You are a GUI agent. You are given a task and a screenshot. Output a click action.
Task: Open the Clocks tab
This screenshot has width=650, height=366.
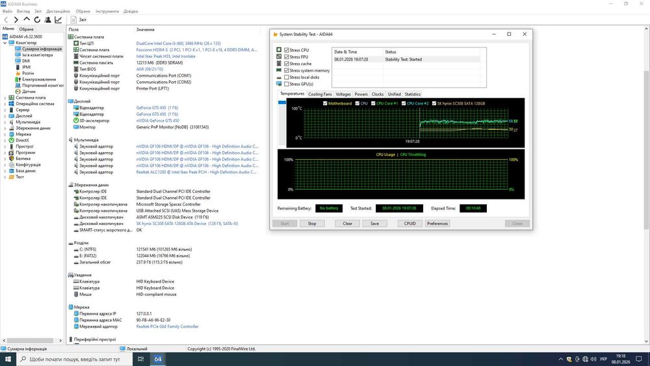point(377,94)
